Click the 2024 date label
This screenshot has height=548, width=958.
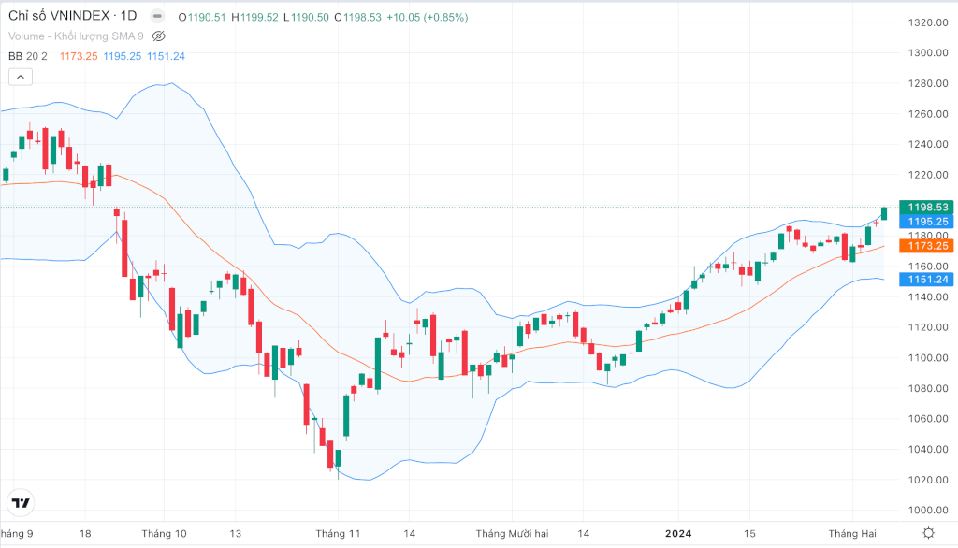click(x=678, y=533)
